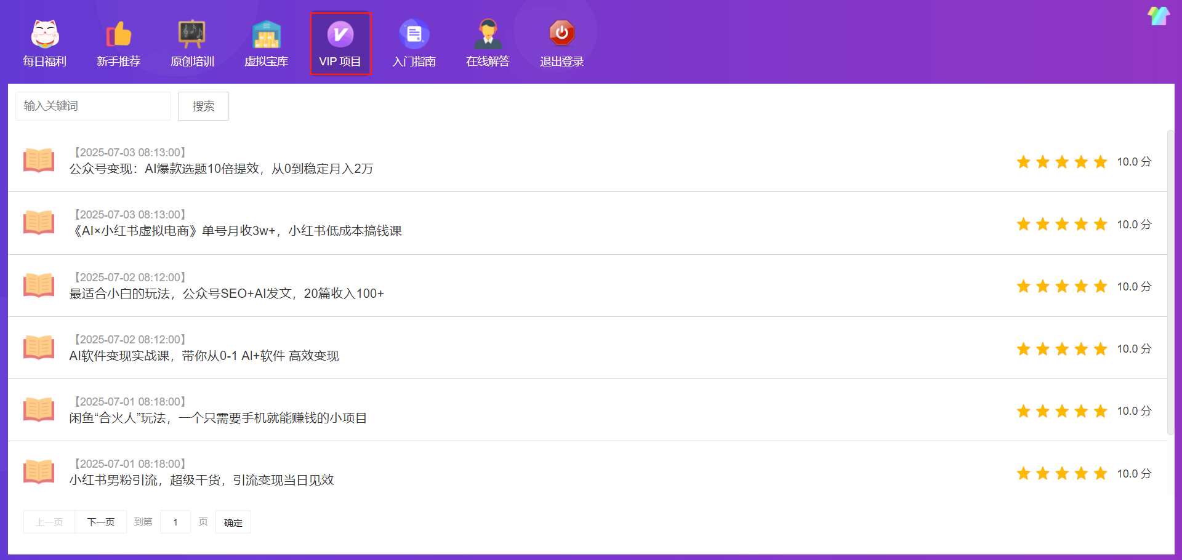This screenshot has width=1182, height=560.
Task: Click the 10.0 分 score of AI软件变现实战课
Action: 1134,349
